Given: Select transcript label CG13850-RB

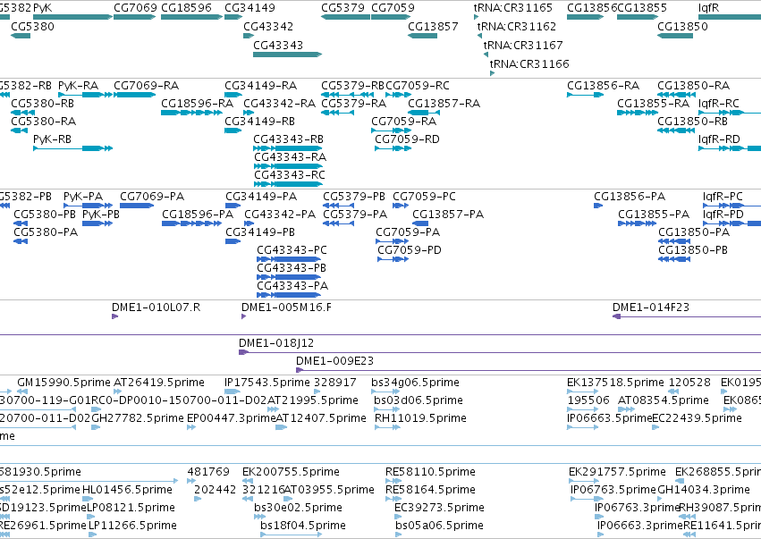Looking at the screenshot, I should coord(692,122).
